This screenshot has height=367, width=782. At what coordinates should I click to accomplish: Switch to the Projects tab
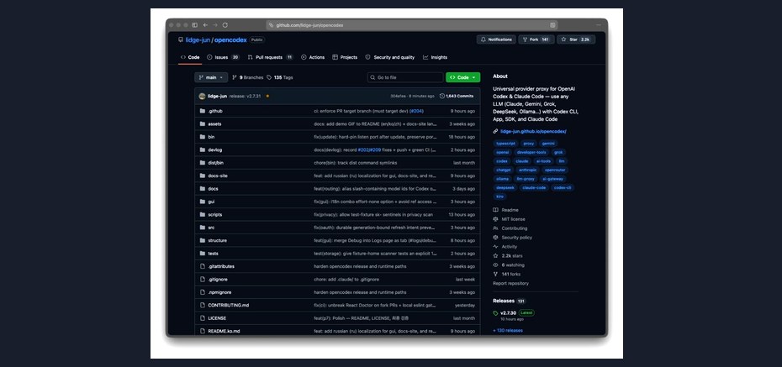pyautogui.click(x=345, y=57)
